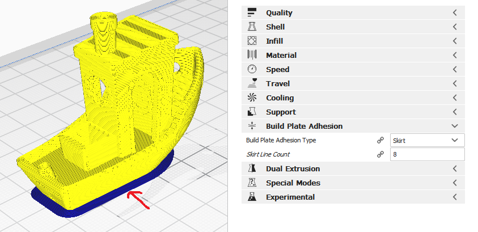Open the Shell settings category label
The height and width of the screenshot is (232, 478).
[275, 27]
